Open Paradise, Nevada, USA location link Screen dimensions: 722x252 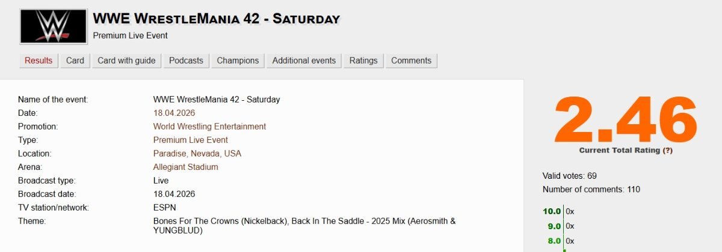point(197,154)
